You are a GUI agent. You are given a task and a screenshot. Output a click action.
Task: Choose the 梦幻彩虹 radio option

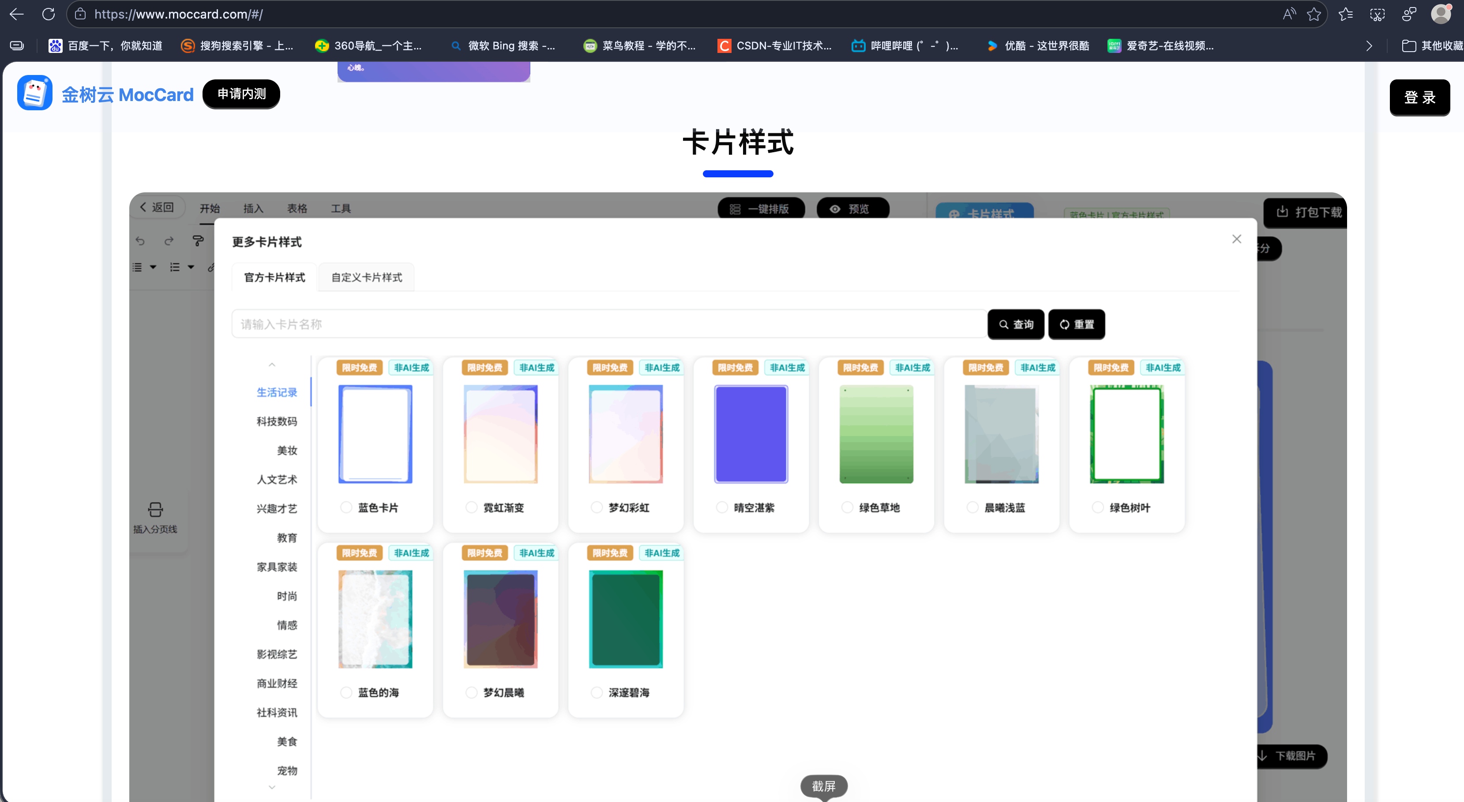597,507
